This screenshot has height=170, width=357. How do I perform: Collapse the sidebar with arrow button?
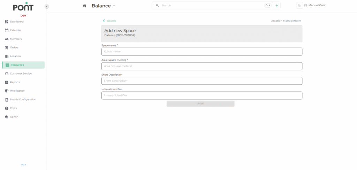pyautogui.click(x=47, y=6)
